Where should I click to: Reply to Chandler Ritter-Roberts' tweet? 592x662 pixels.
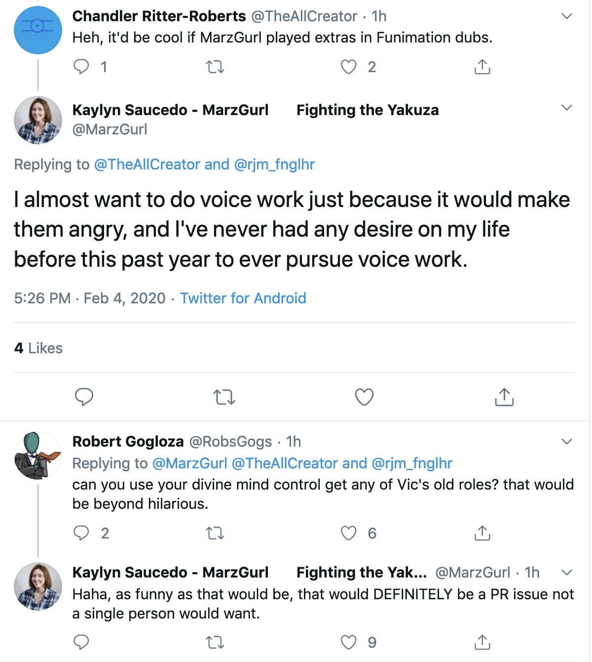pos(81,67)
